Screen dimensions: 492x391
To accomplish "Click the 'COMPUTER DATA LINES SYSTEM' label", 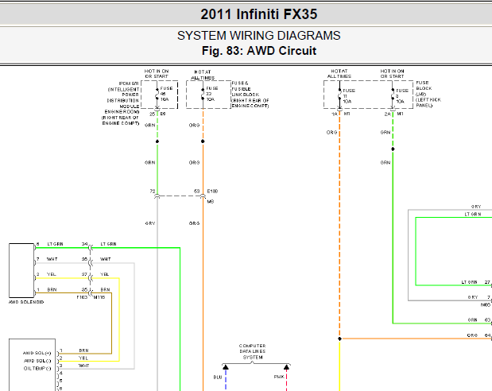I will click(253, 351).
